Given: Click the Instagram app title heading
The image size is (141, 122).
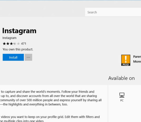Looking at the screenshot, I should pos(19,31).
